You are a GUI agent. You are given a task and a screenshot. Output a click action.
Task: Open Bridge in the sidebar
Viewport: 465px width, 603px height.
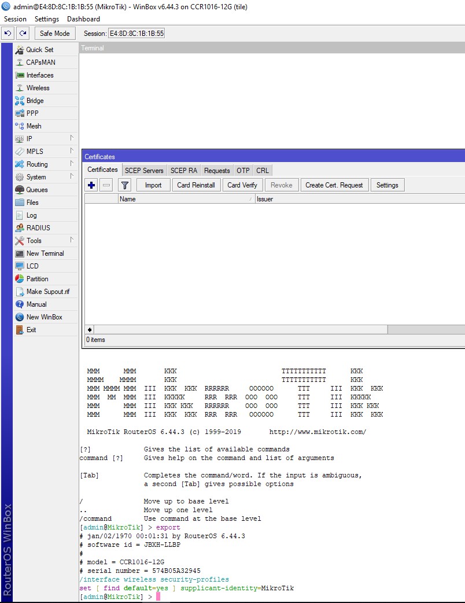tap(46, 100)
